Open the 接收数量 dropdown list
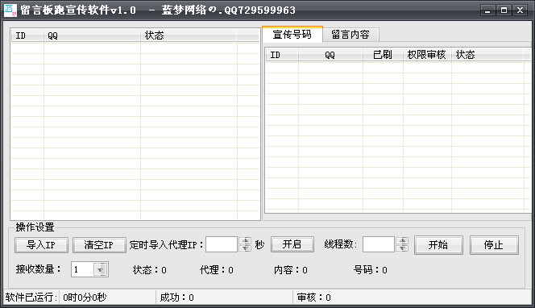535x308 pixels. pos(100,270)
